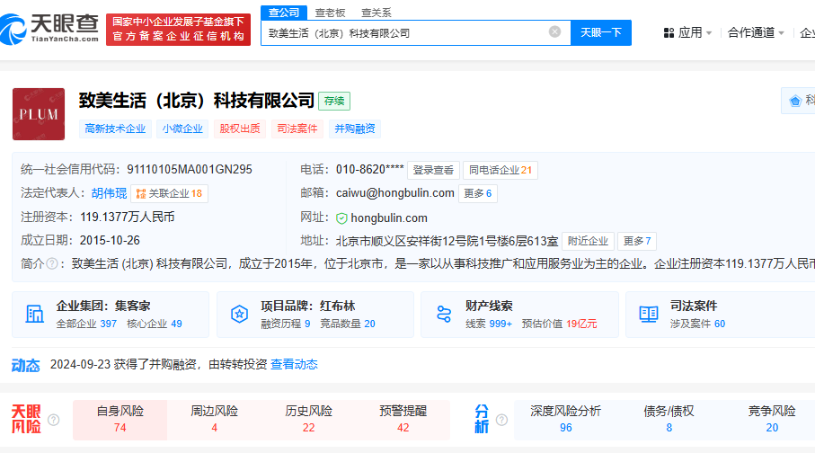Open the TianYanCha logo home page
The width and height of the screenshot is (815, 453).
tap(50, 29)
